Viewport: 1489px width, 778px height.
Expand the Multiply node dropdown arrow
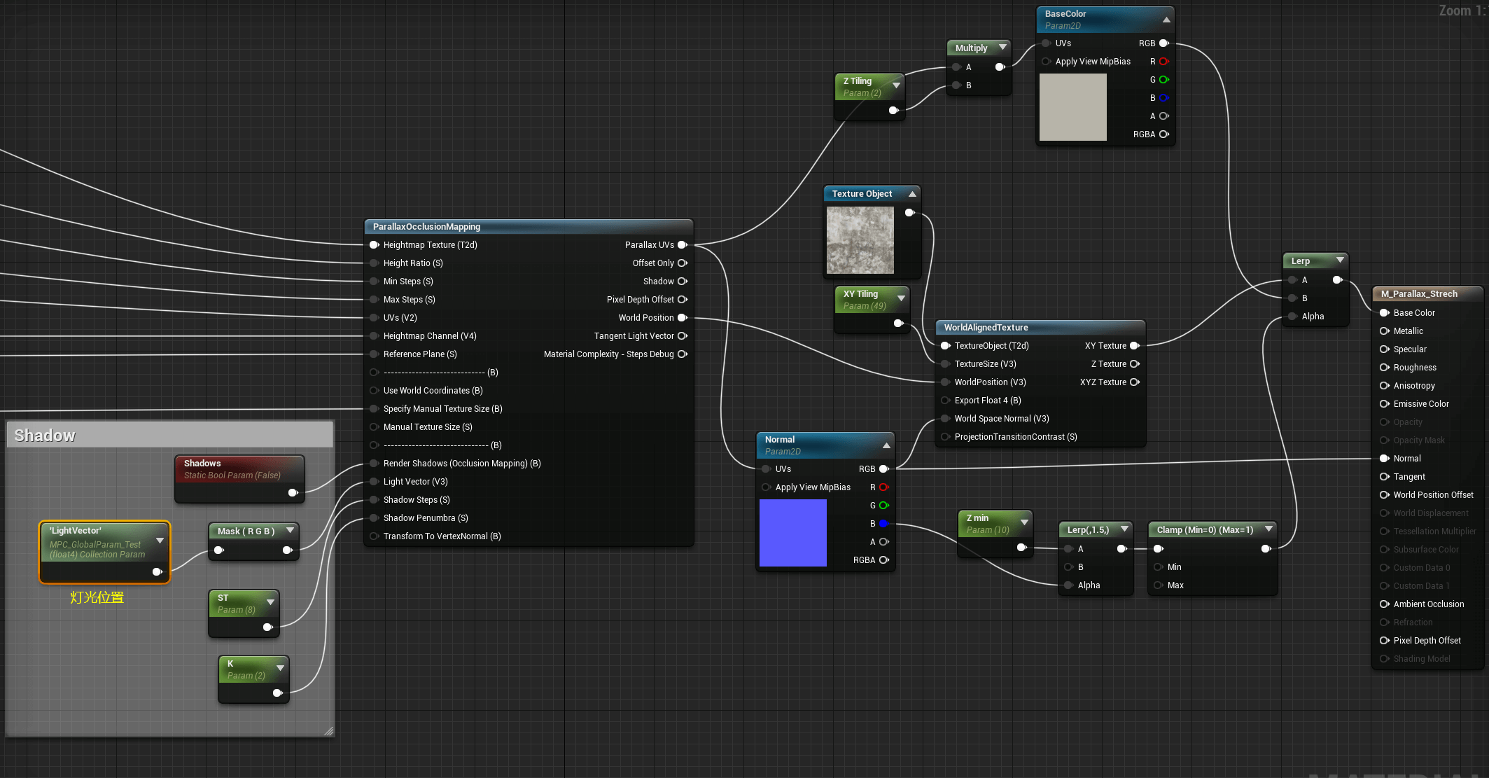1002,48
